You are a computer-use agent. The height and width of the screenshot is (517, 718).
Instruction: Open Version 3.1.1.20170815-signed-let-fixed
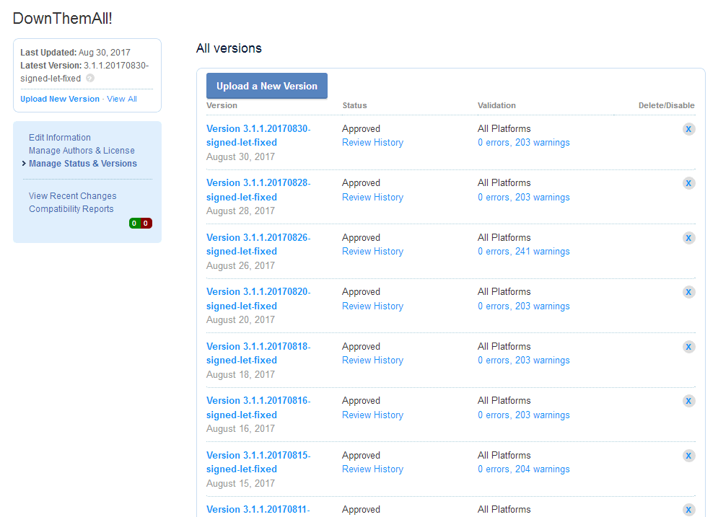258,462
